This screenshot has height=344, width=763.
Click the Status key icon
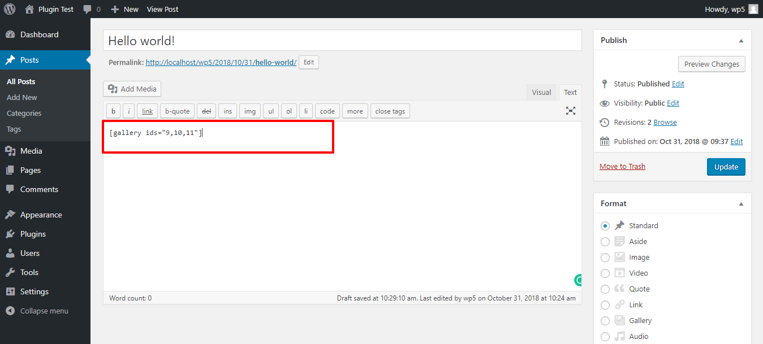tap(605, 84)
